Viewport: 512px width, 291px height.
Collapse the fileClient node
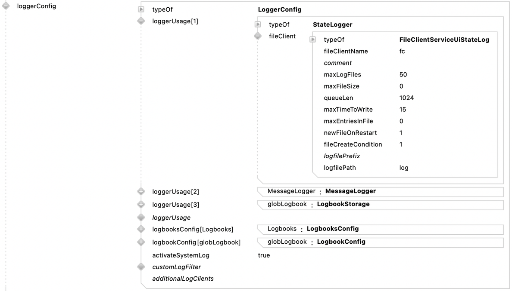[257, 36]
